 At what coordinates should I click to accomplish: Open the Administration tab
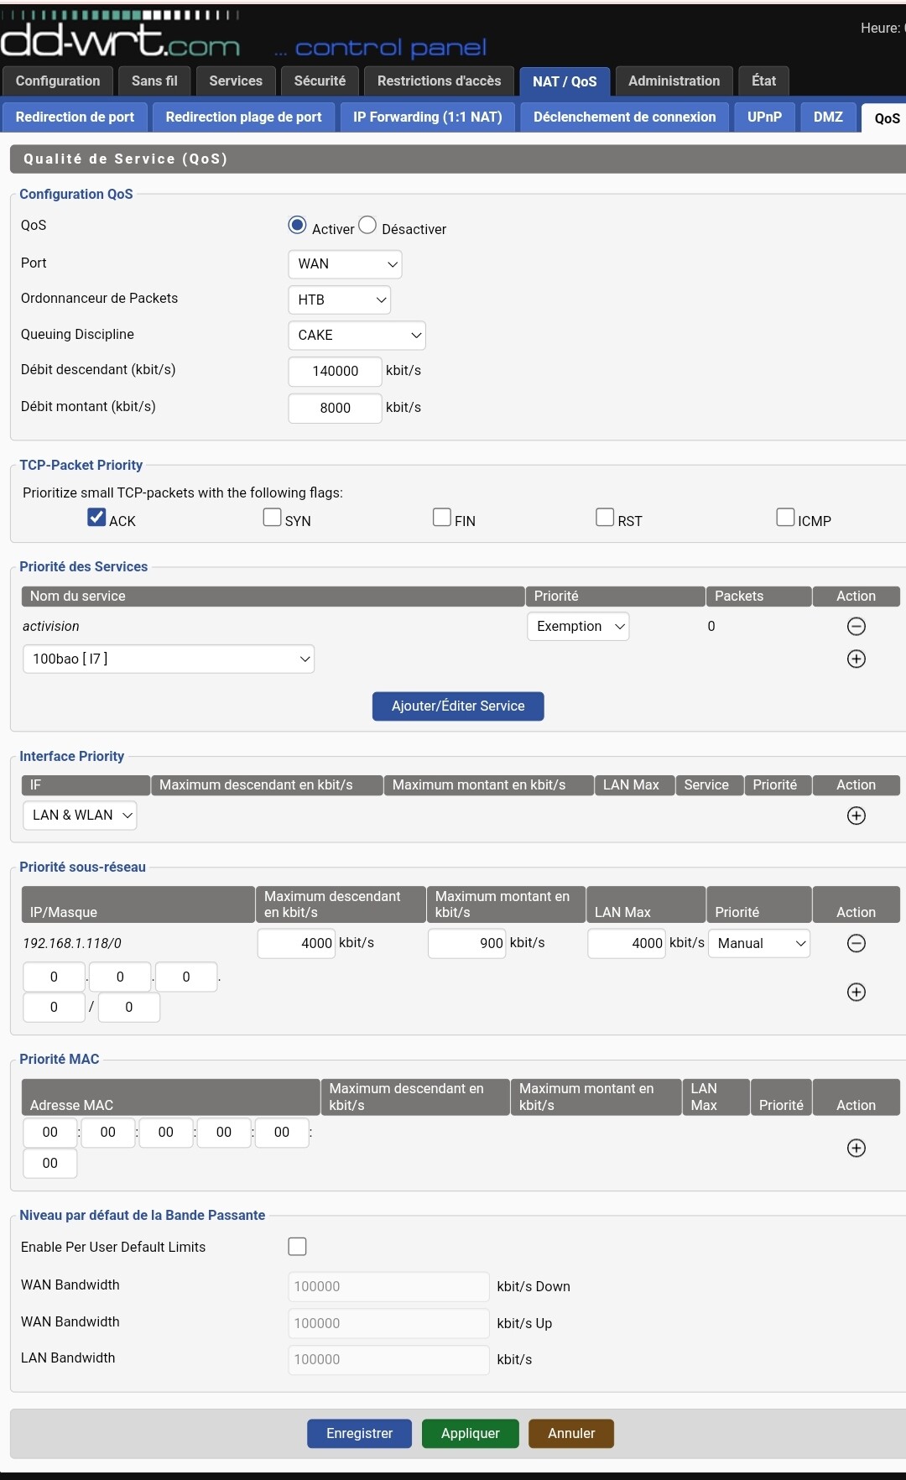click(x=674, y=81)
